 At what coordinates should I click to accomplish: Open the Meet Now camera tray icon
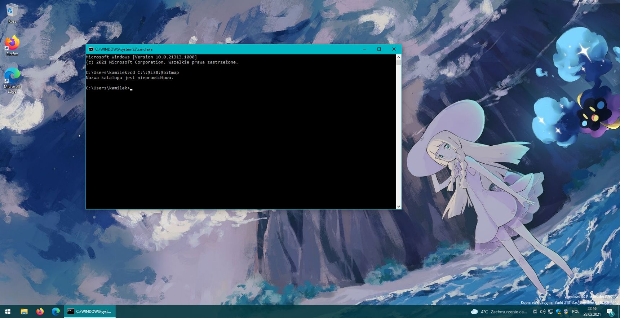point(535,312)
